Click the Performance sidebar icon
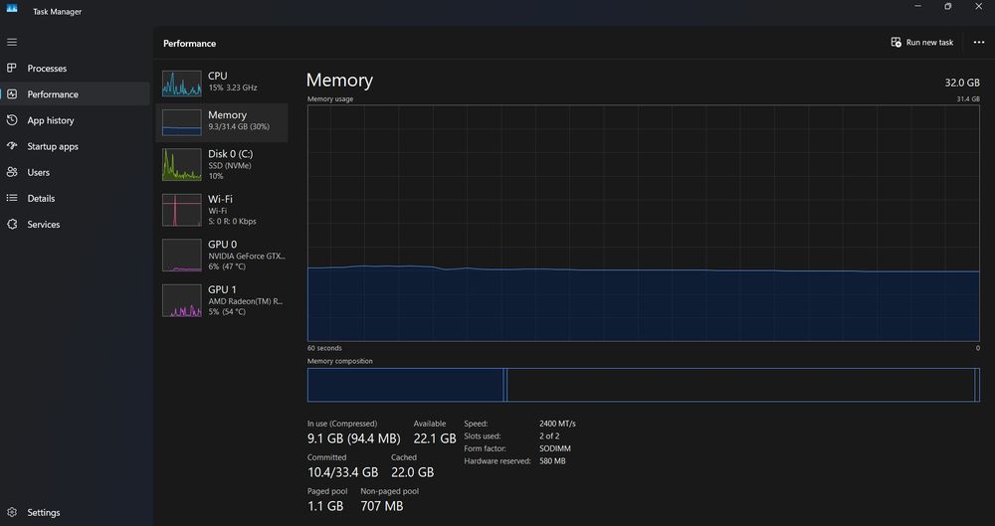Screen dimensions: 995x526 coord(11,93)
